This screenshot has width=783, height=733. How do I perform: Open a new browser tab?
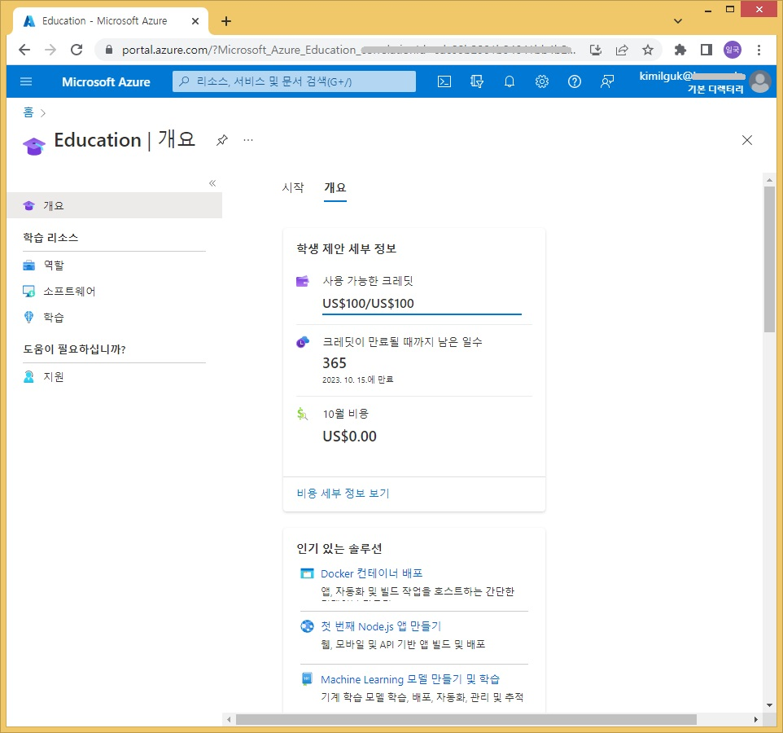click(226, 21)
